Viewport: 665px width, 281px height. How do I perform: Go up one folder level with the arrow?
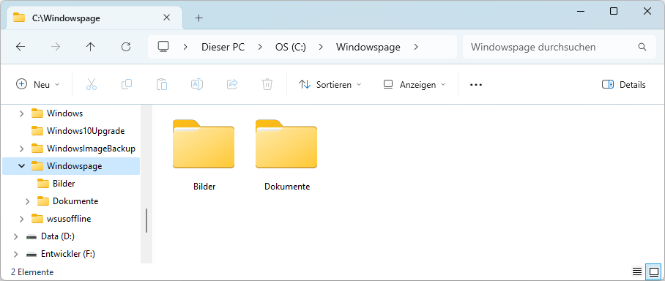coord(90,47)
